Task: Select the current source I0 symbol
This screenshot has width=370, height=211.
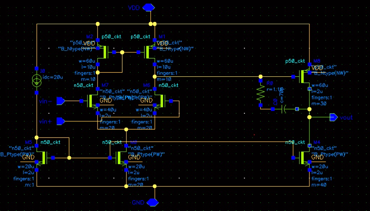Action: [36, 81]
